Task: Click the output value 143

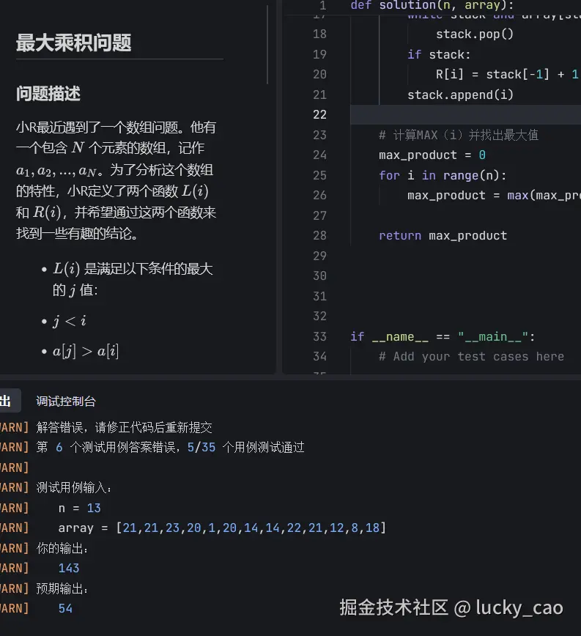Action: point(69,569)
